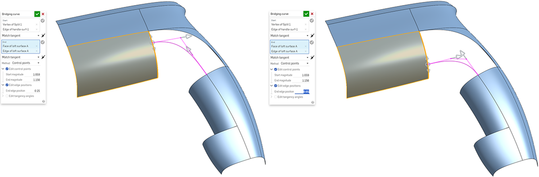This screenshot has width=539, height=177.
Task: Click clock icon beside End in left dialog
Action: [x=43, y=42]
